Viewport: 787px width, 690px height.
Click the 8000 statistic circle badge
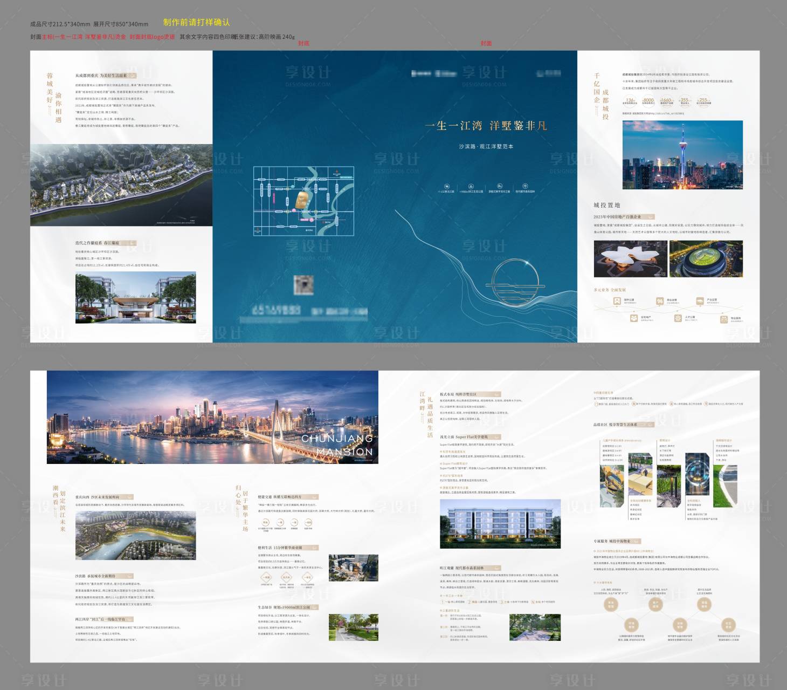tap(648, 101)
